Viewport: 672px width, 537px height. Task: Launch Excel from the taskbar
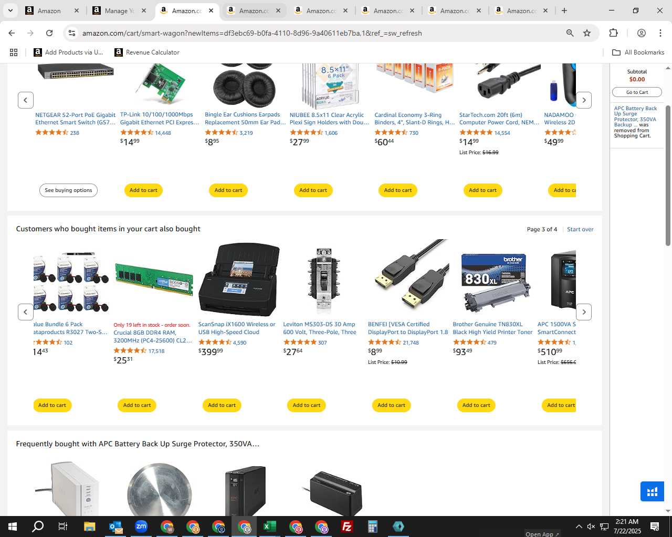click(270, 527)
